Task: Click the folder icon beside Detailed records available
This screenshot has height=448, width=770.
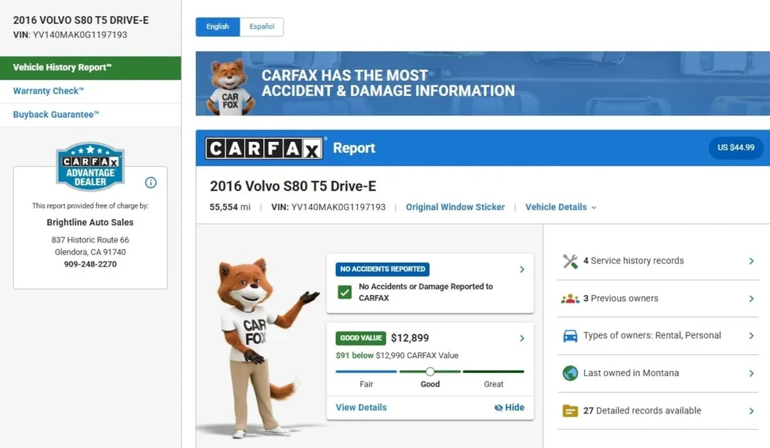Action: [570, 411]
